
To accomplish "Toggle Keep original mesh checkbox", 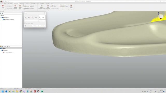I will click(25, 23).
